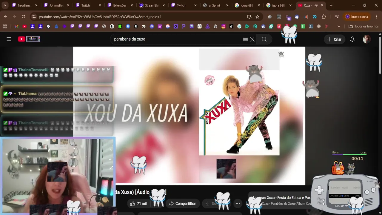Screen dimensions: 382x215
Task: Go back with the browser back arrow
Action: [5, 17]
